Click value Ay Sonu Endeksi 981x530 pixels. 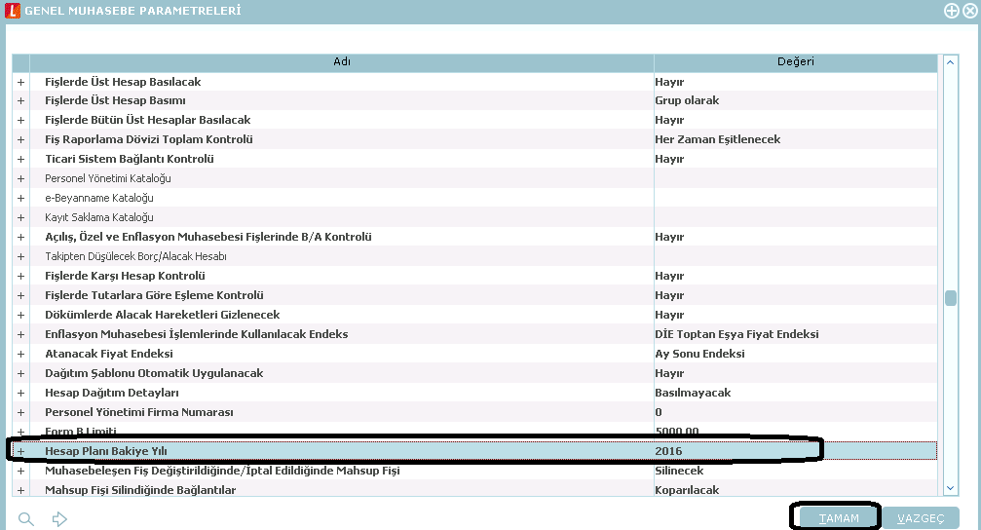click(x=699, y=354)
